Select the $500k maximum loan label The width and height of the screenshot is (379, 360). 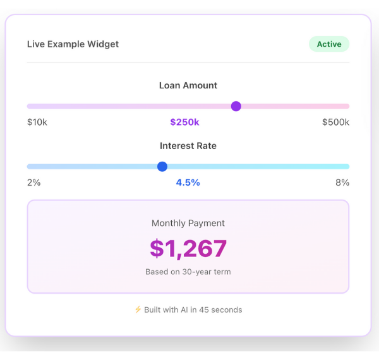coord(335,122)
